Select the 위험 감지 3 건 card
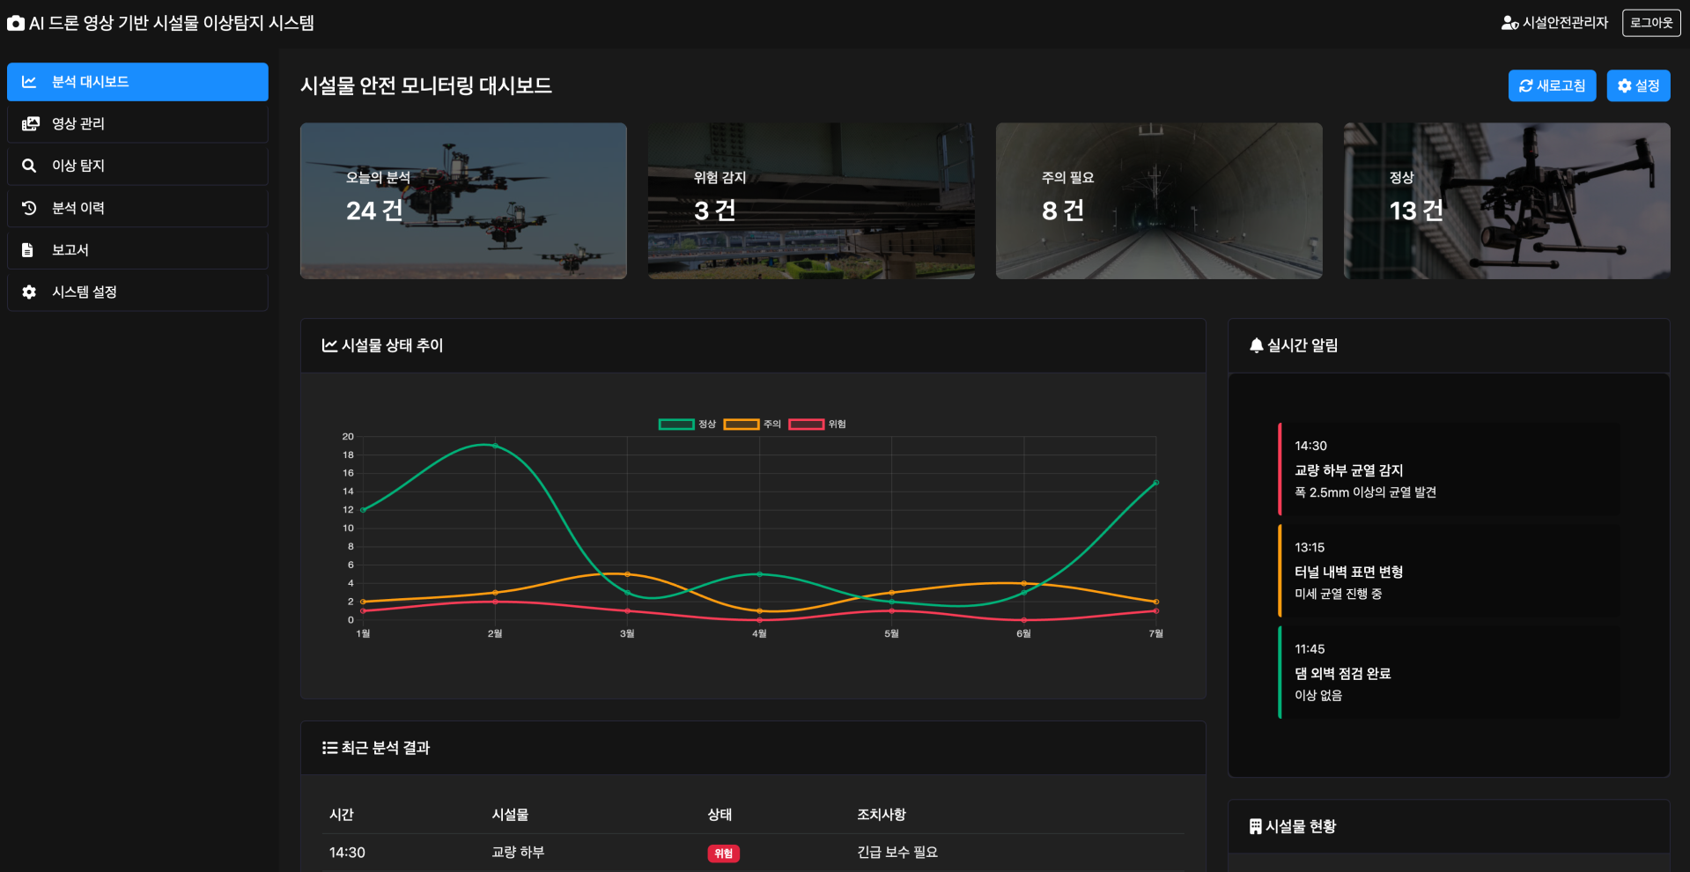 (811, 201)
